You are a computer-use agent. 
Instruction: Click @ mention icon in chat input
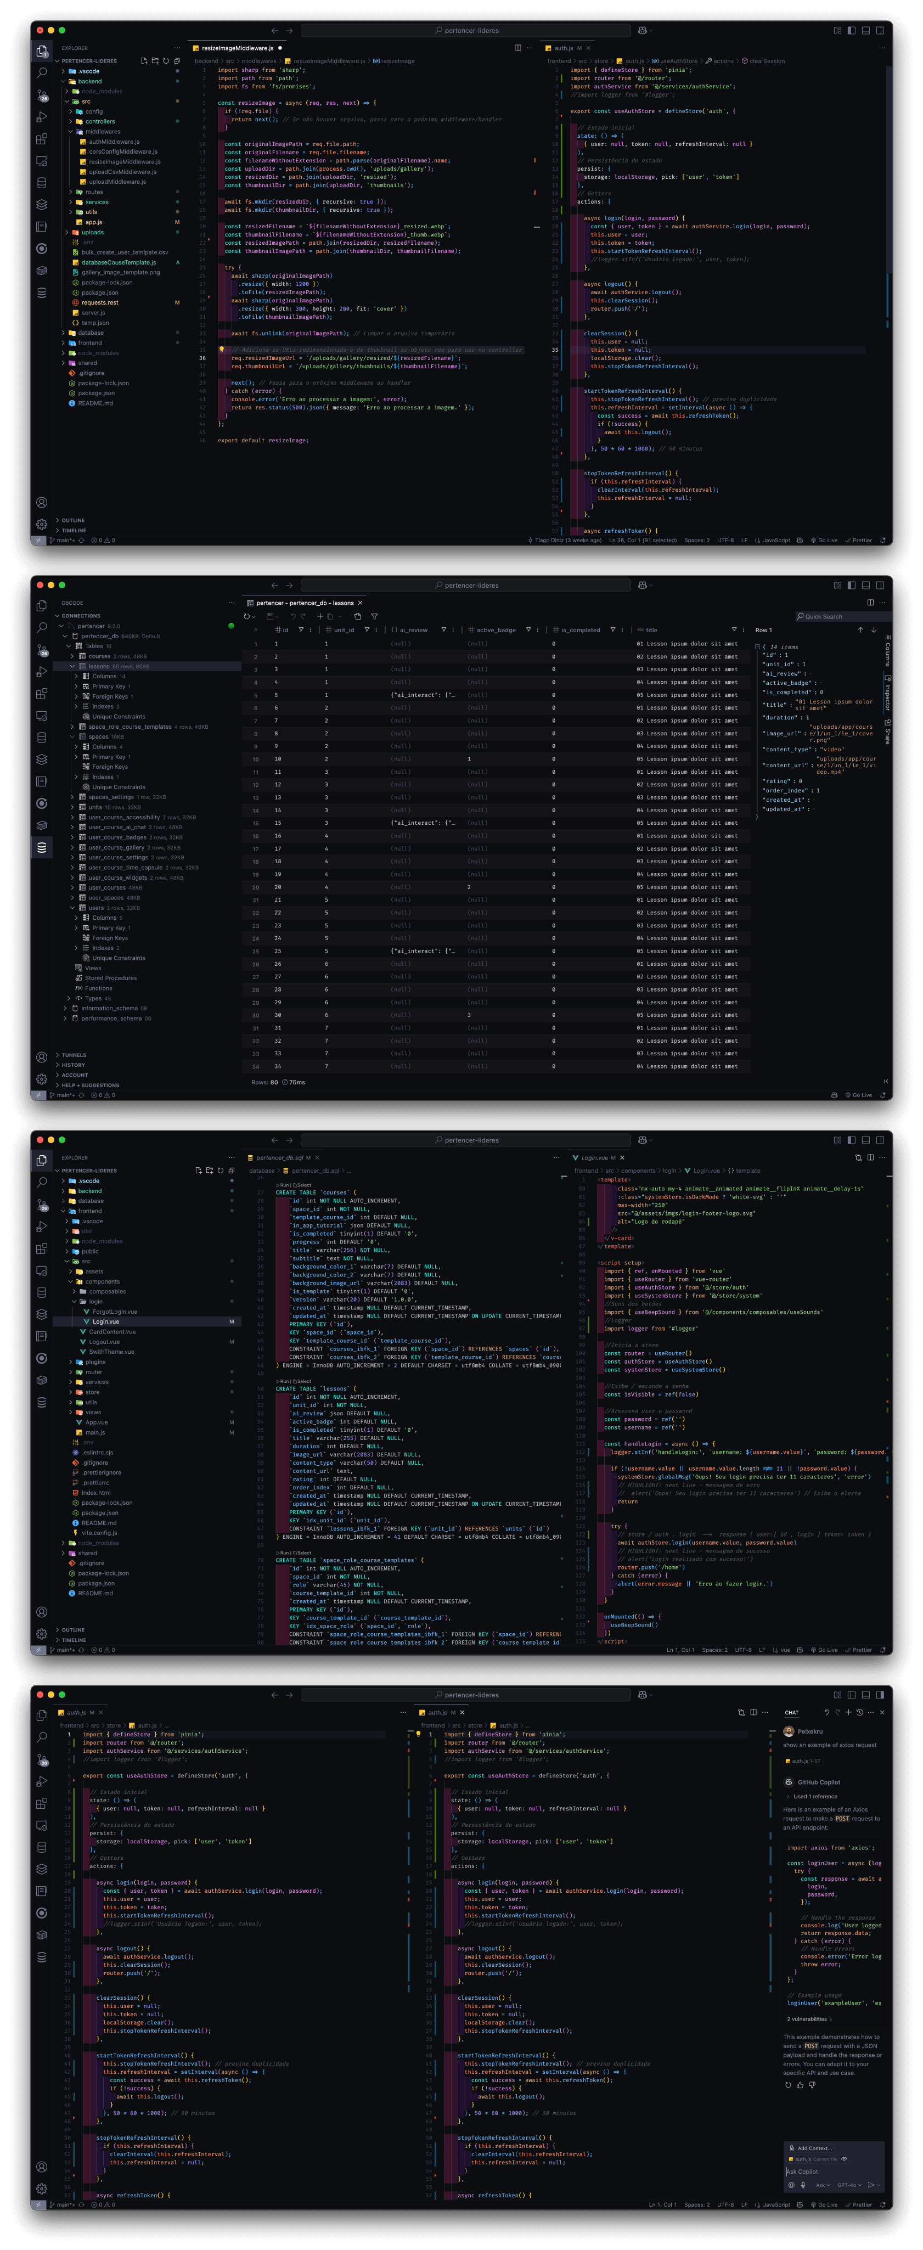791,2185
